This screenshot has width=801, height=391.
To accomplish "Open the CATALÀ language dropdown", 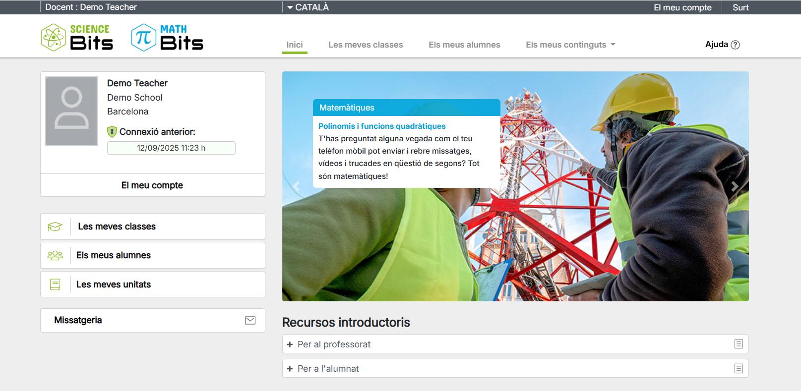I will [x=308, y=7].
